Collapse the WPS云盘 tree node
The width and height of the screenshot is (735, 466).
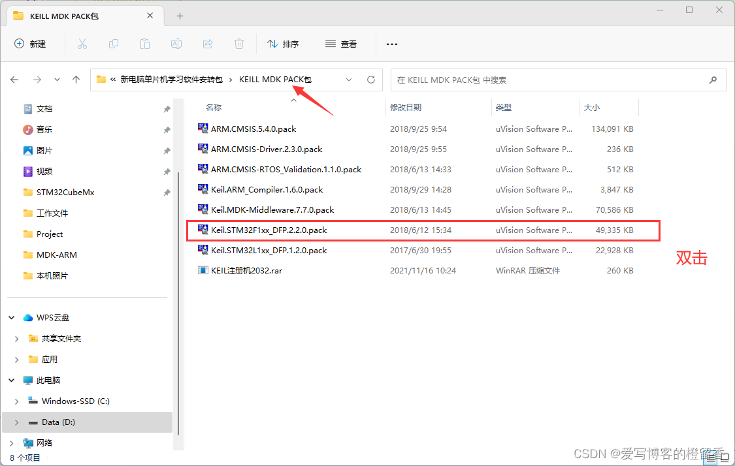click(12, 318)
